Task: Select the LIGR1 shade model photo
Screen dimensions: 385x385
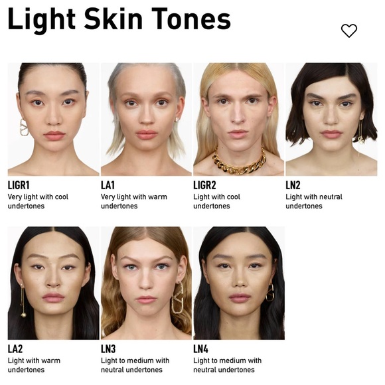Action: click(x=54, y=119)
